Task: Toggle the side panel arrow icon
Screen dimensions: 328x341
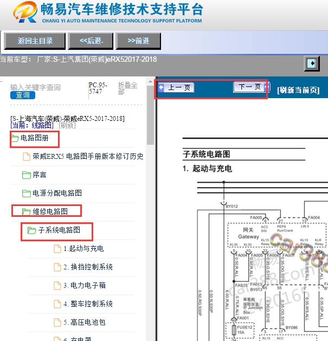Action: (x=312, y=63)
